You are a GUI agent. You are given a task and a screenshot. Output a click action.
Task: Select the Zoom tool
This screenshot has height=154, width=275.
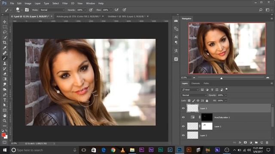tap(5, 121)
